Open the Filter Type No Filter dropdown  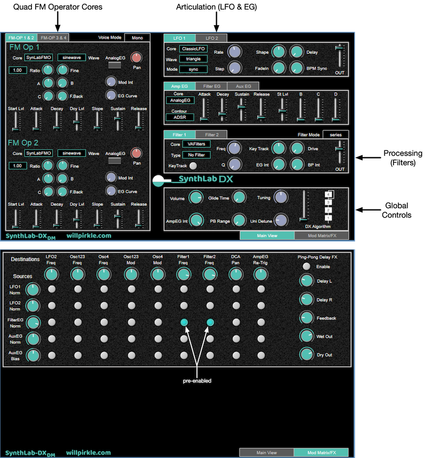pyautogui.click(x=196, y=155)
